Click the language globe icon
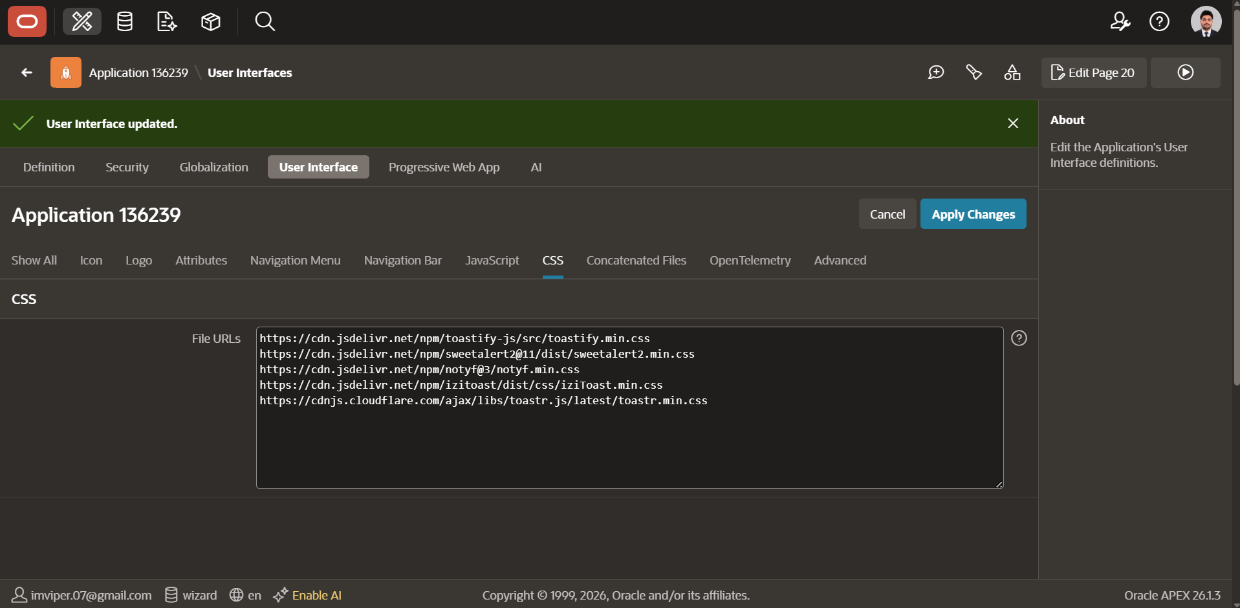The height and width of the screenshot is (608, 1240). tap(236, 595)
